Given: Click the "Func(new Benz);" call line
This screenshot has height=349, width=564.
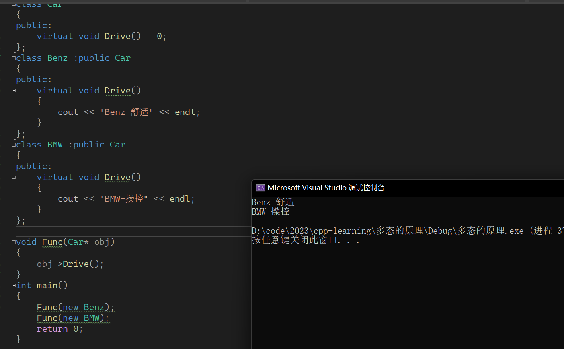Looking at the screenshot, I should (76, 307).
